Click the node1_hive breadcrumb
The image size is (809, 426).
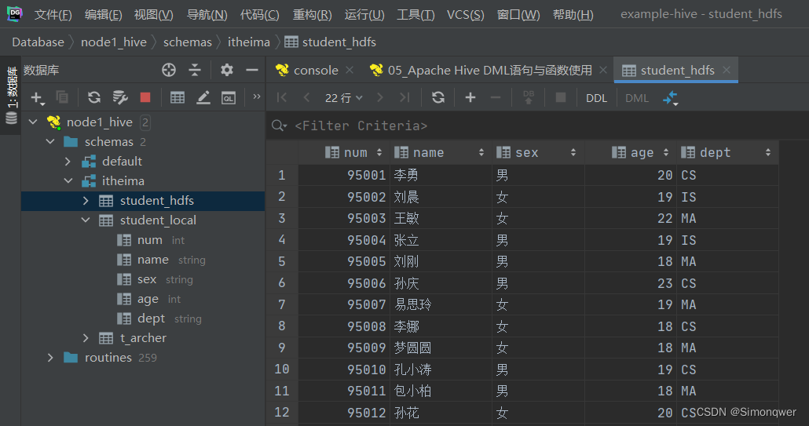(x=114, y=42)
